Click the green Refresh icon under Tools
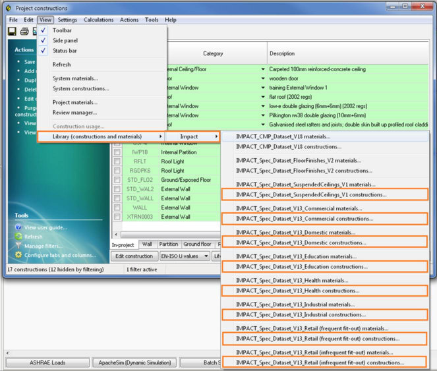This screenshot has height=371, width=437. click(18, 237)
